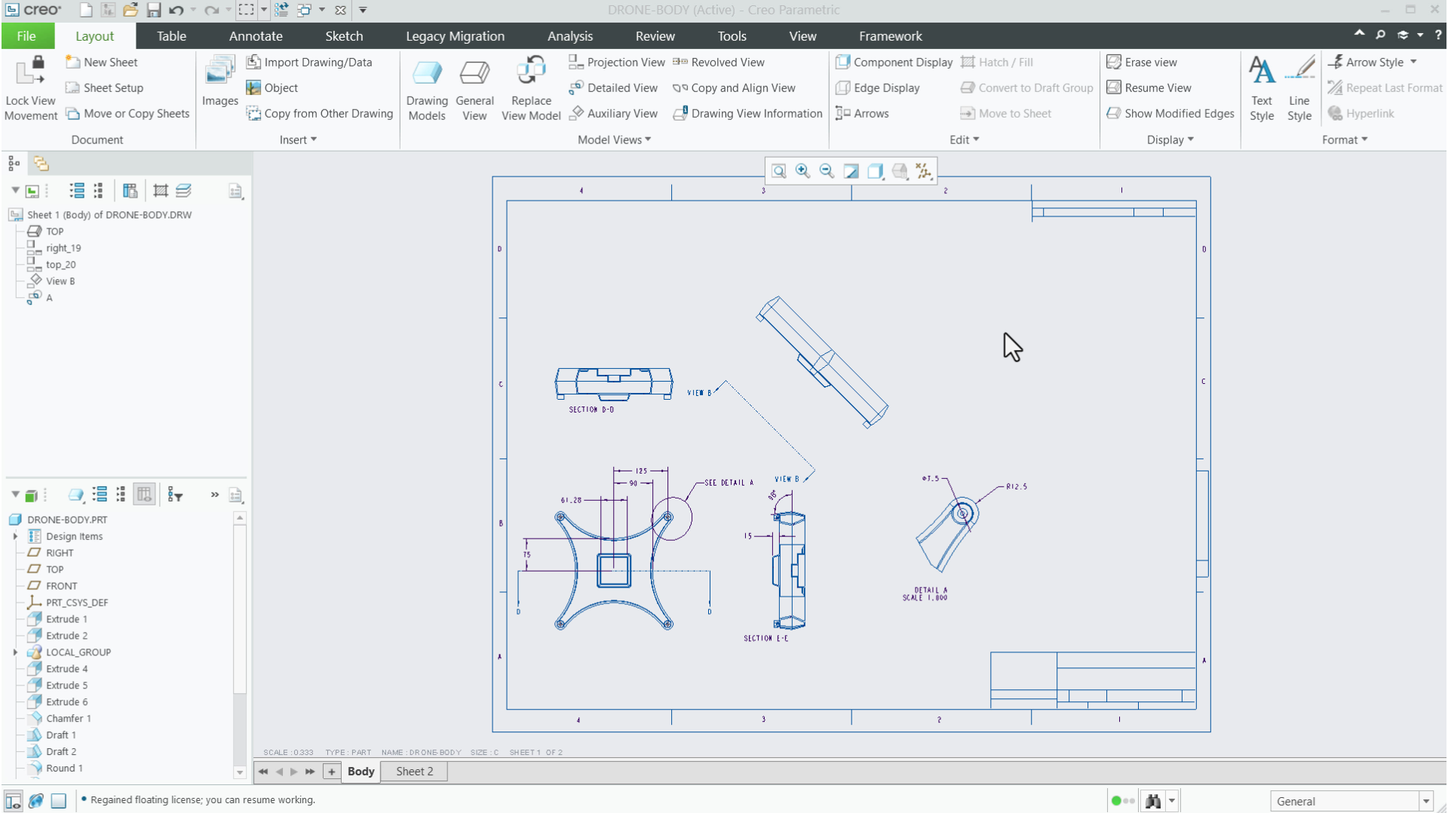Open the Edit group dropdown
This screenshot has height=813, width=1448.
pos(964,140)
